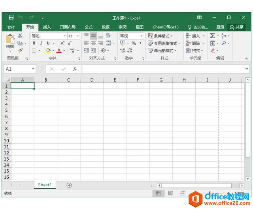Decrease font size with the small A icon

[x=70, y=43]
